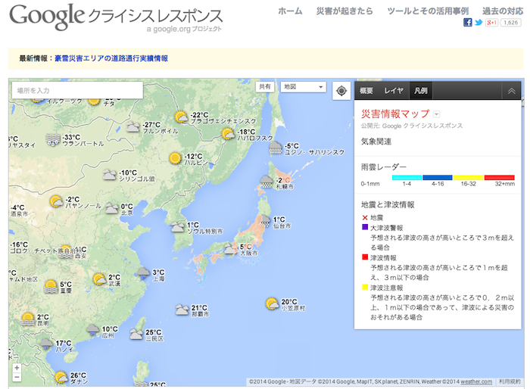Screen dimensions: 530x389
Task: Click the 1,626 +1 count bubble
Action: (x=510, y=23)
